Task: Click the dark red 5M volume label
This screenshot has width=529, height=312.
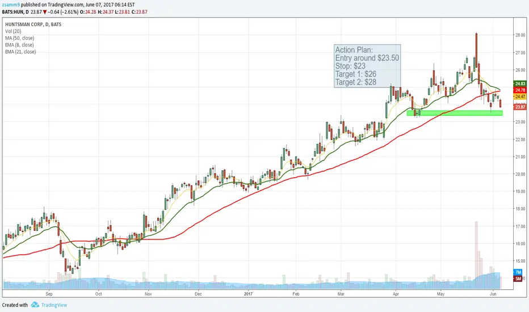Action: coord(518,279)
